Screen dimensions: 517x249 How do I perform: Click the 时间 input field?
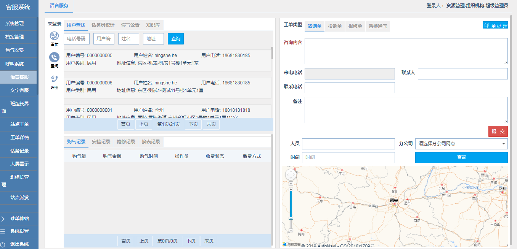pyautogui.click(x=348, y=157)
